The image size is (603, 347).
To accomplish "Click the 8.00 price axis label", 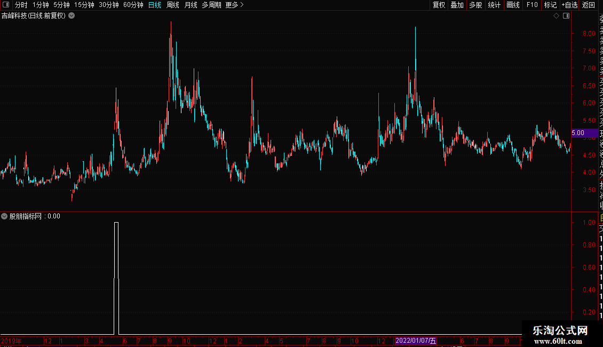I will tap(589, 34).
